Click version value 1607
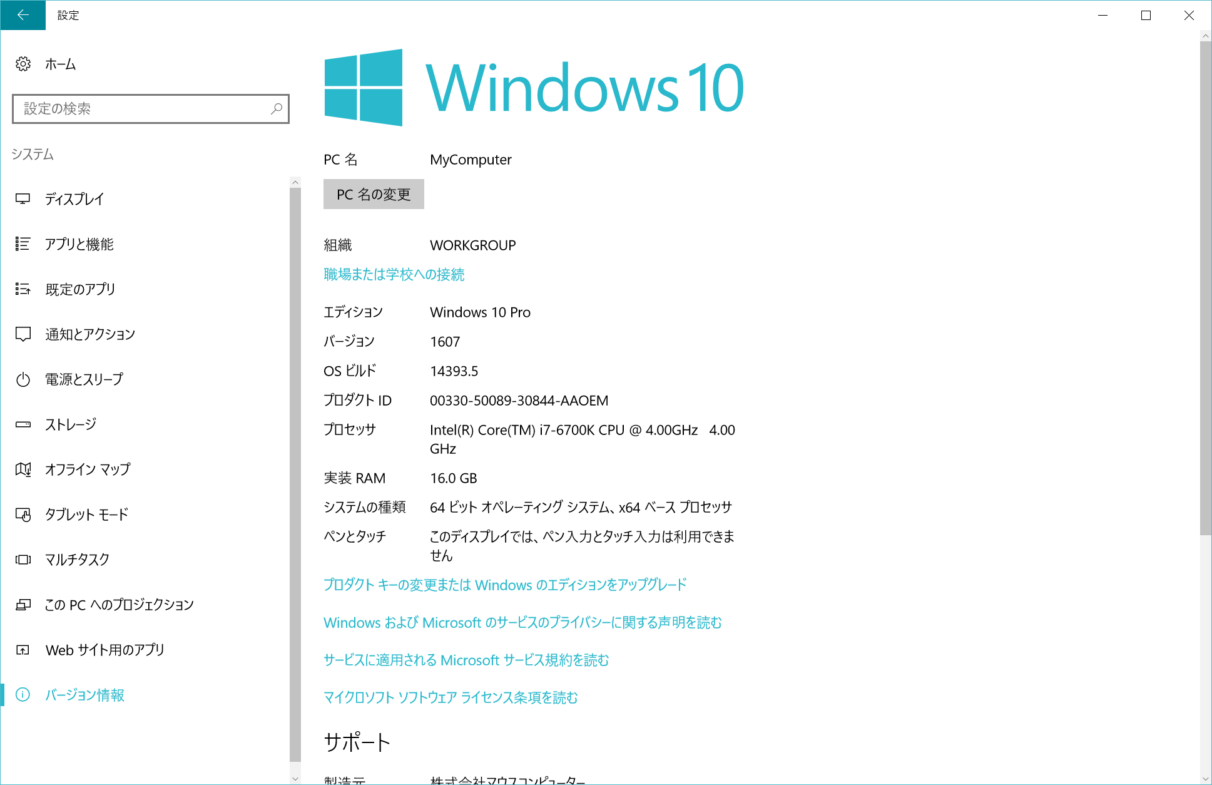 [445, 342]
